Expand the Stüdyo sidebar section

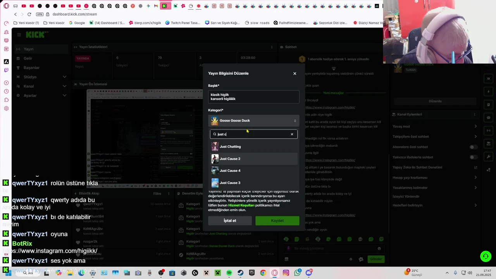(x=41, y=77)
